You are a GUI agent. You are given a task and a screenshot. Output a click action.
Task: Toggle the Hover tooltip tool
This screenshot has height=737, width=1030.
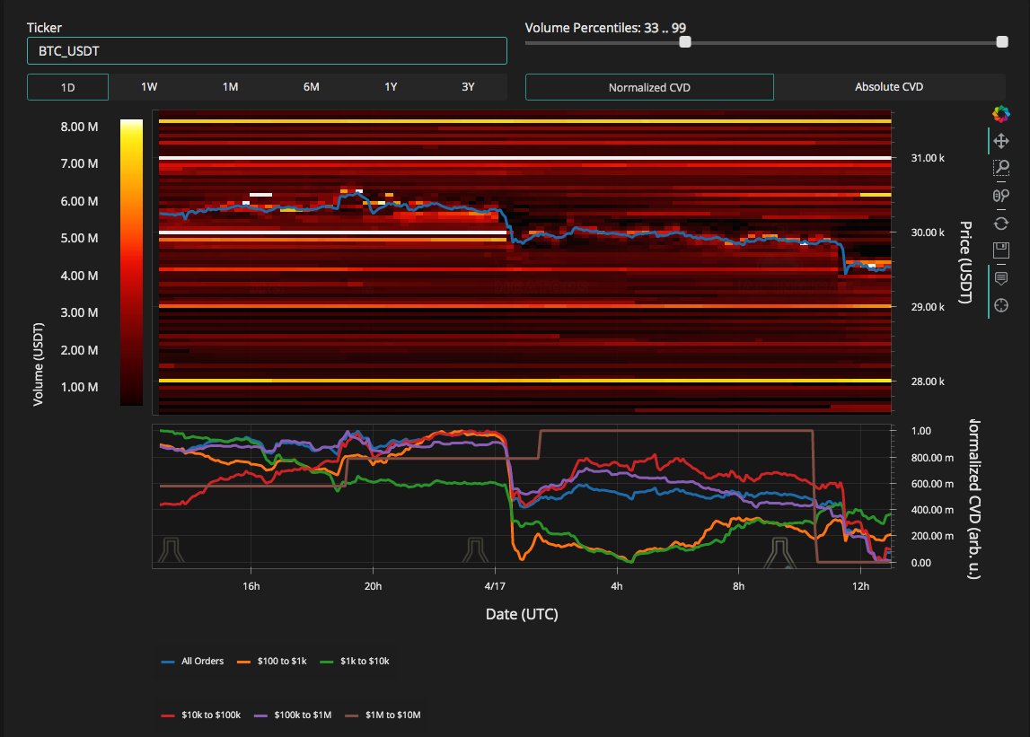(x=1001, y=278)
